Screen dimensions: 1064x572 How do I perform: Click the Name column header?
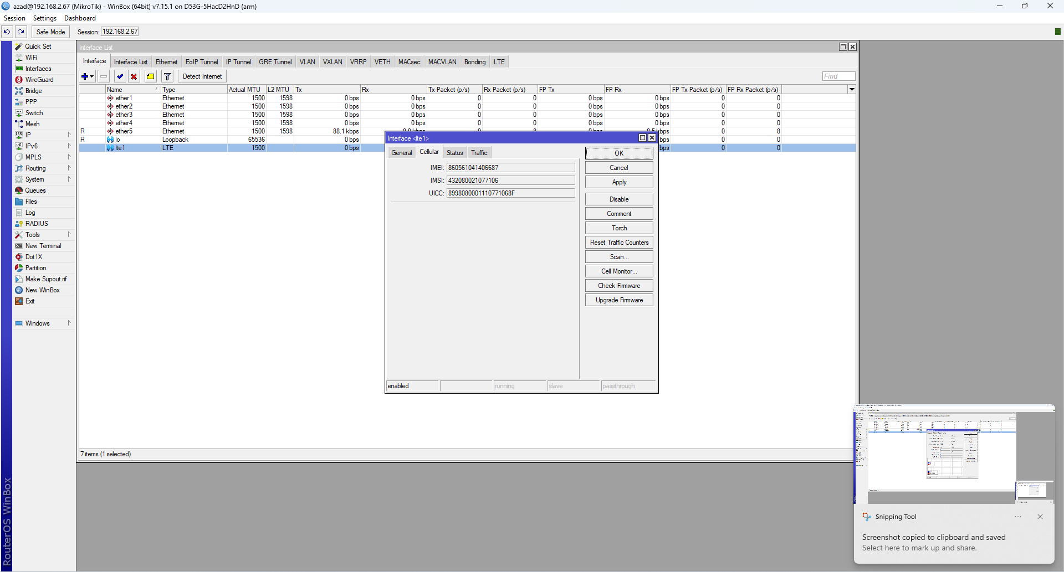133,90
